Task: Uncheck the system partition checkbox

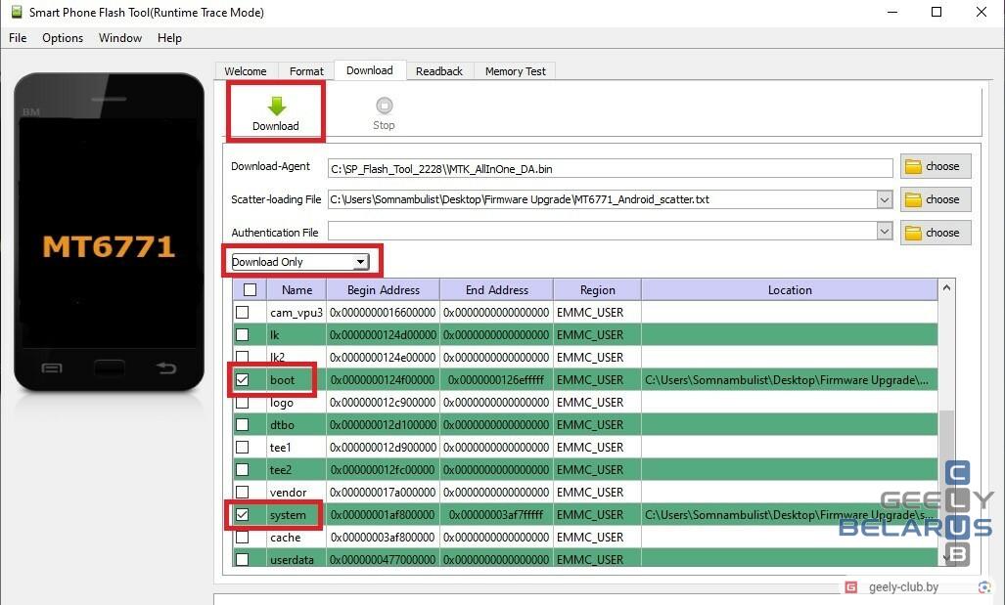Action: pos(243,514)
